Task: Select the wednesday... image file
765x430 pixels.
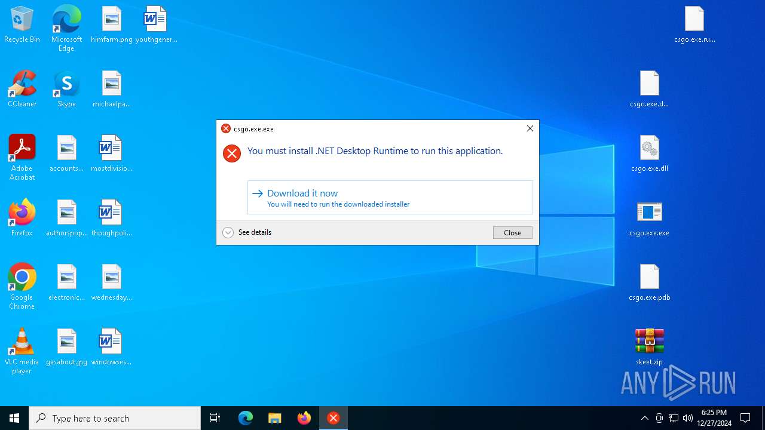Action: pyautogui.click(x=112, y=282)
